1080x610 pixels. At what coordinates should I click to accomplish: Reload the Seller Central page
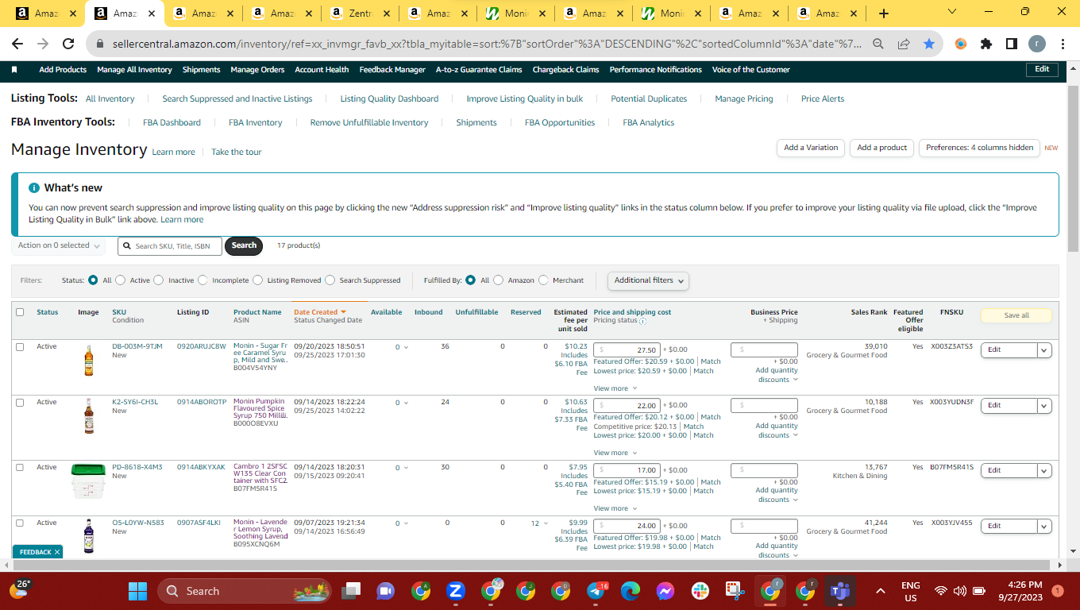[68, 44]
